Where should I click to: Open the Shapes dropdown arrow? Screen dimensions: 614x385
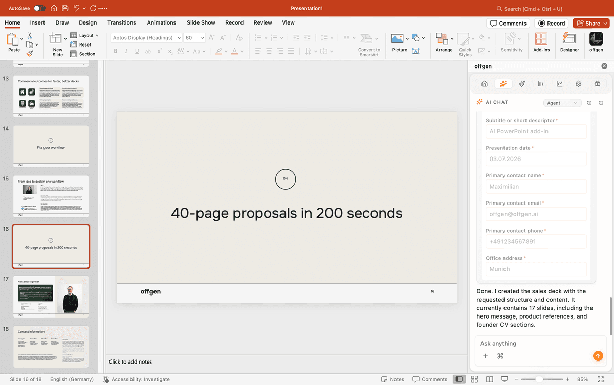(x=423, y=39)
